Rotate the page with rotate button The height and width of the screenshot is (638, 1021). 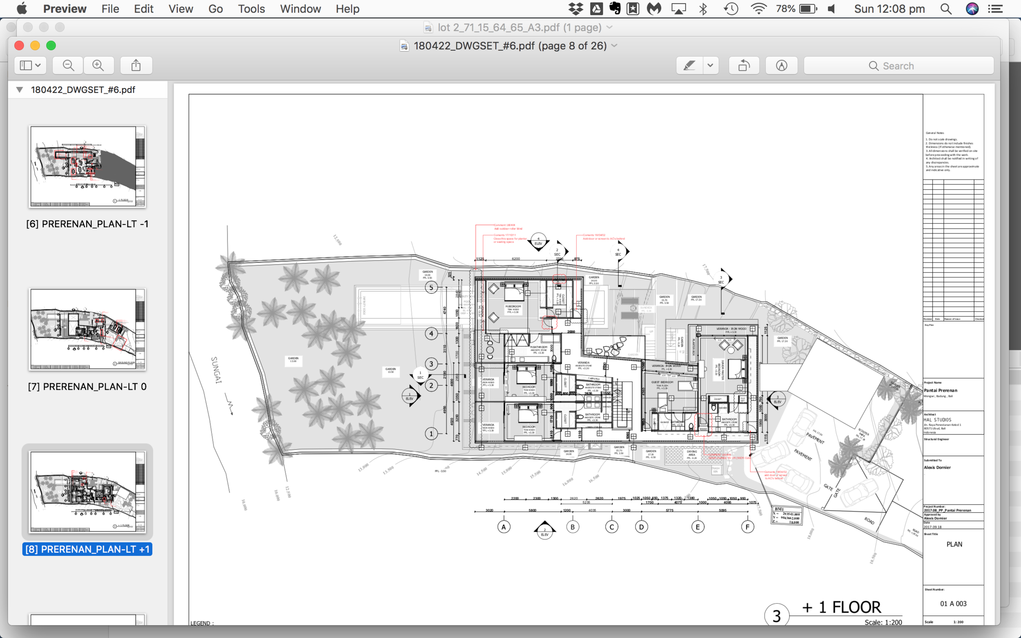(744, 65)
